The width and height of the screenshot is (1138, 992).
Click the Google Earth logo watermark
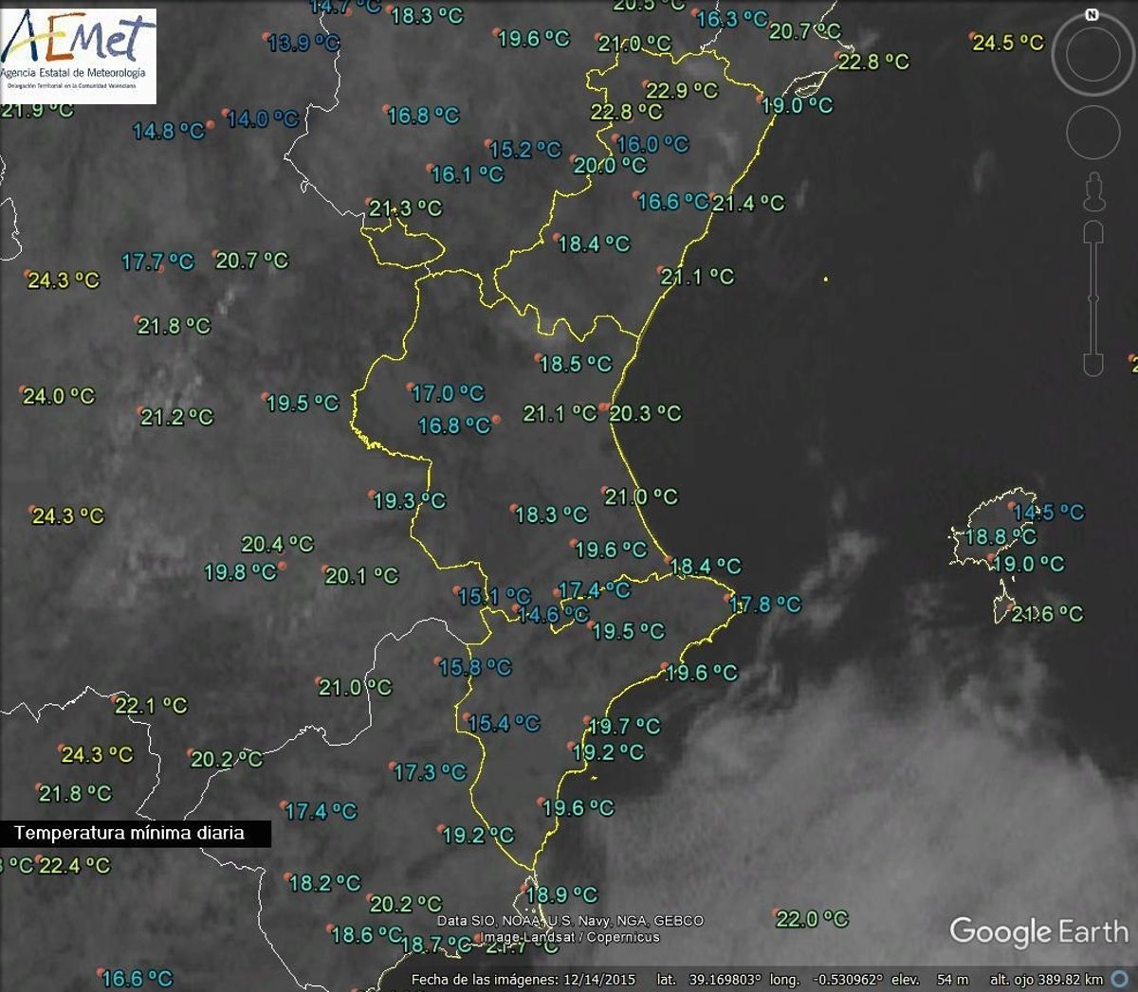[x=1038, y=931]
